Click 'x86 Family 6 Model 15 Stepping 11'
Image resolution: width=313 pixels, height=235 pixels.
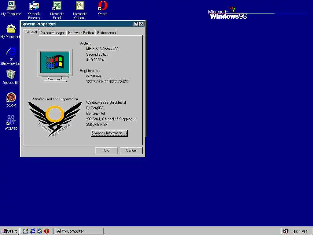point(111,119)
